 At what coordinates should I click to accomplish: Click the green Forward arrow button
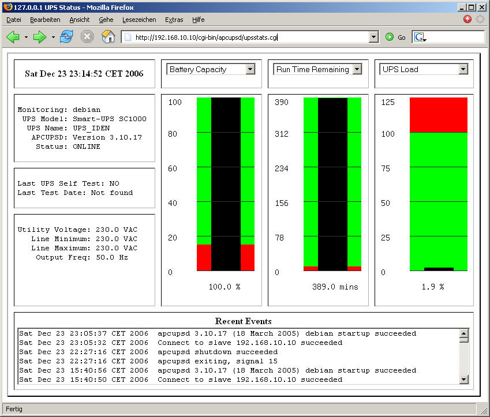39,37
